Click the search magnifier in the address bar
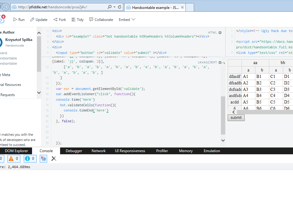Image resolution: width=293 pixels, height=202 pixels. (109, 7)
